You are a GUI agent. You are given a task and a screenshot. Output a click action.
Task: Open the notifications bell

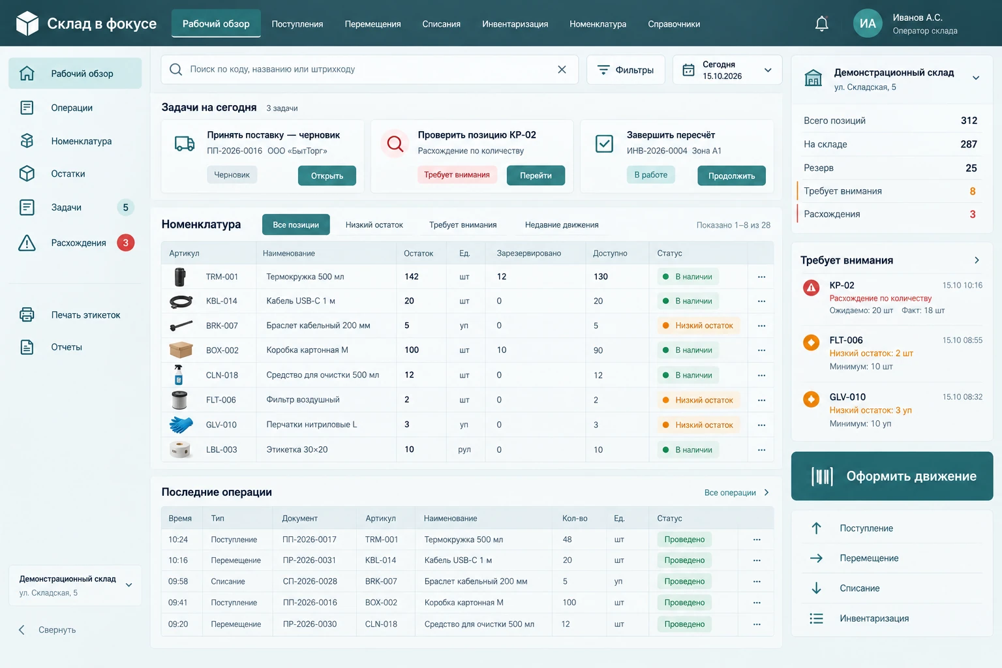tap(821, 24)
